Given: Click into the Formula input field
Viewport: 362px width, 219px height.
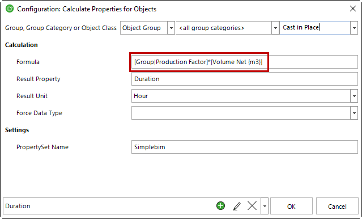Looking at the screenshot, I should (x=245, y=62).
